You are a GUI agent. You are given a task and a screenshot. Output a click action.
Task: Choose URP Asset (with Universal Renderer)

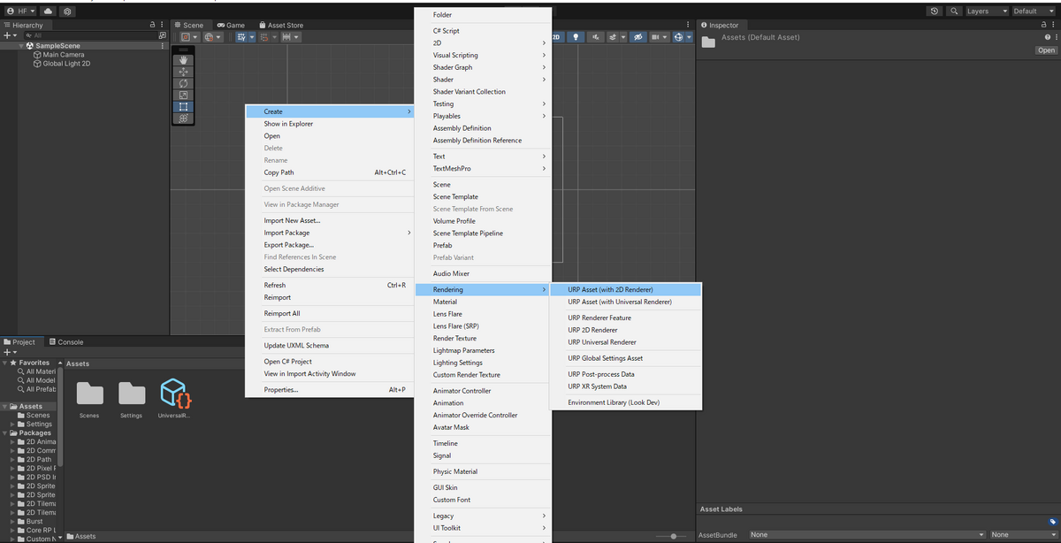click(626, 302)
